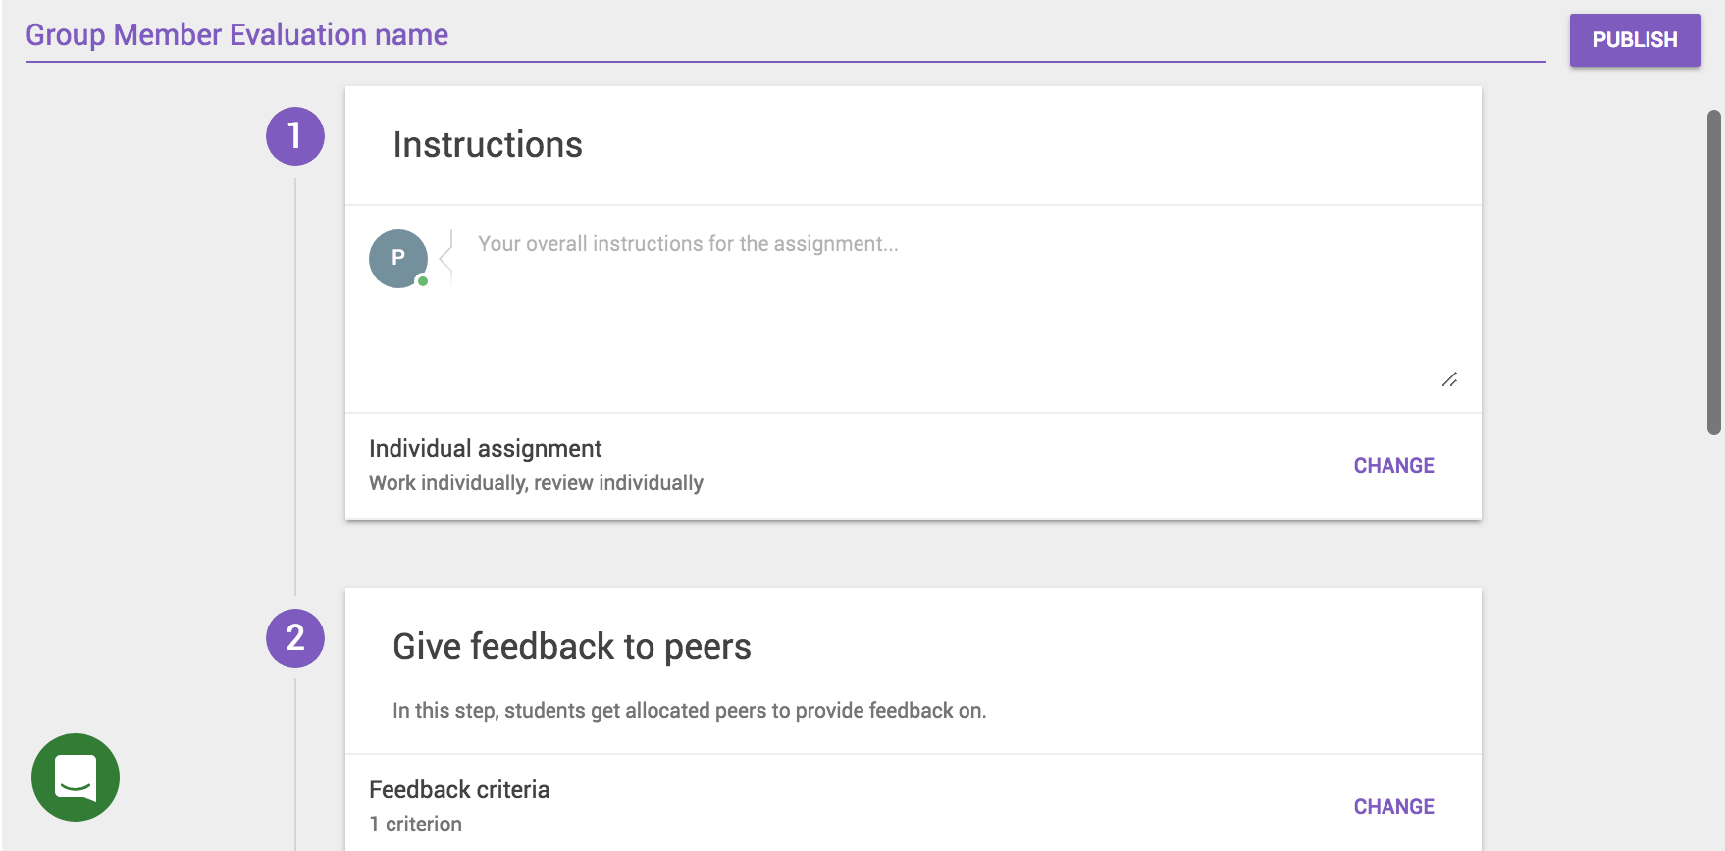1725x851 pixels.
Task: Click the P user avatar
Action: 397,259
